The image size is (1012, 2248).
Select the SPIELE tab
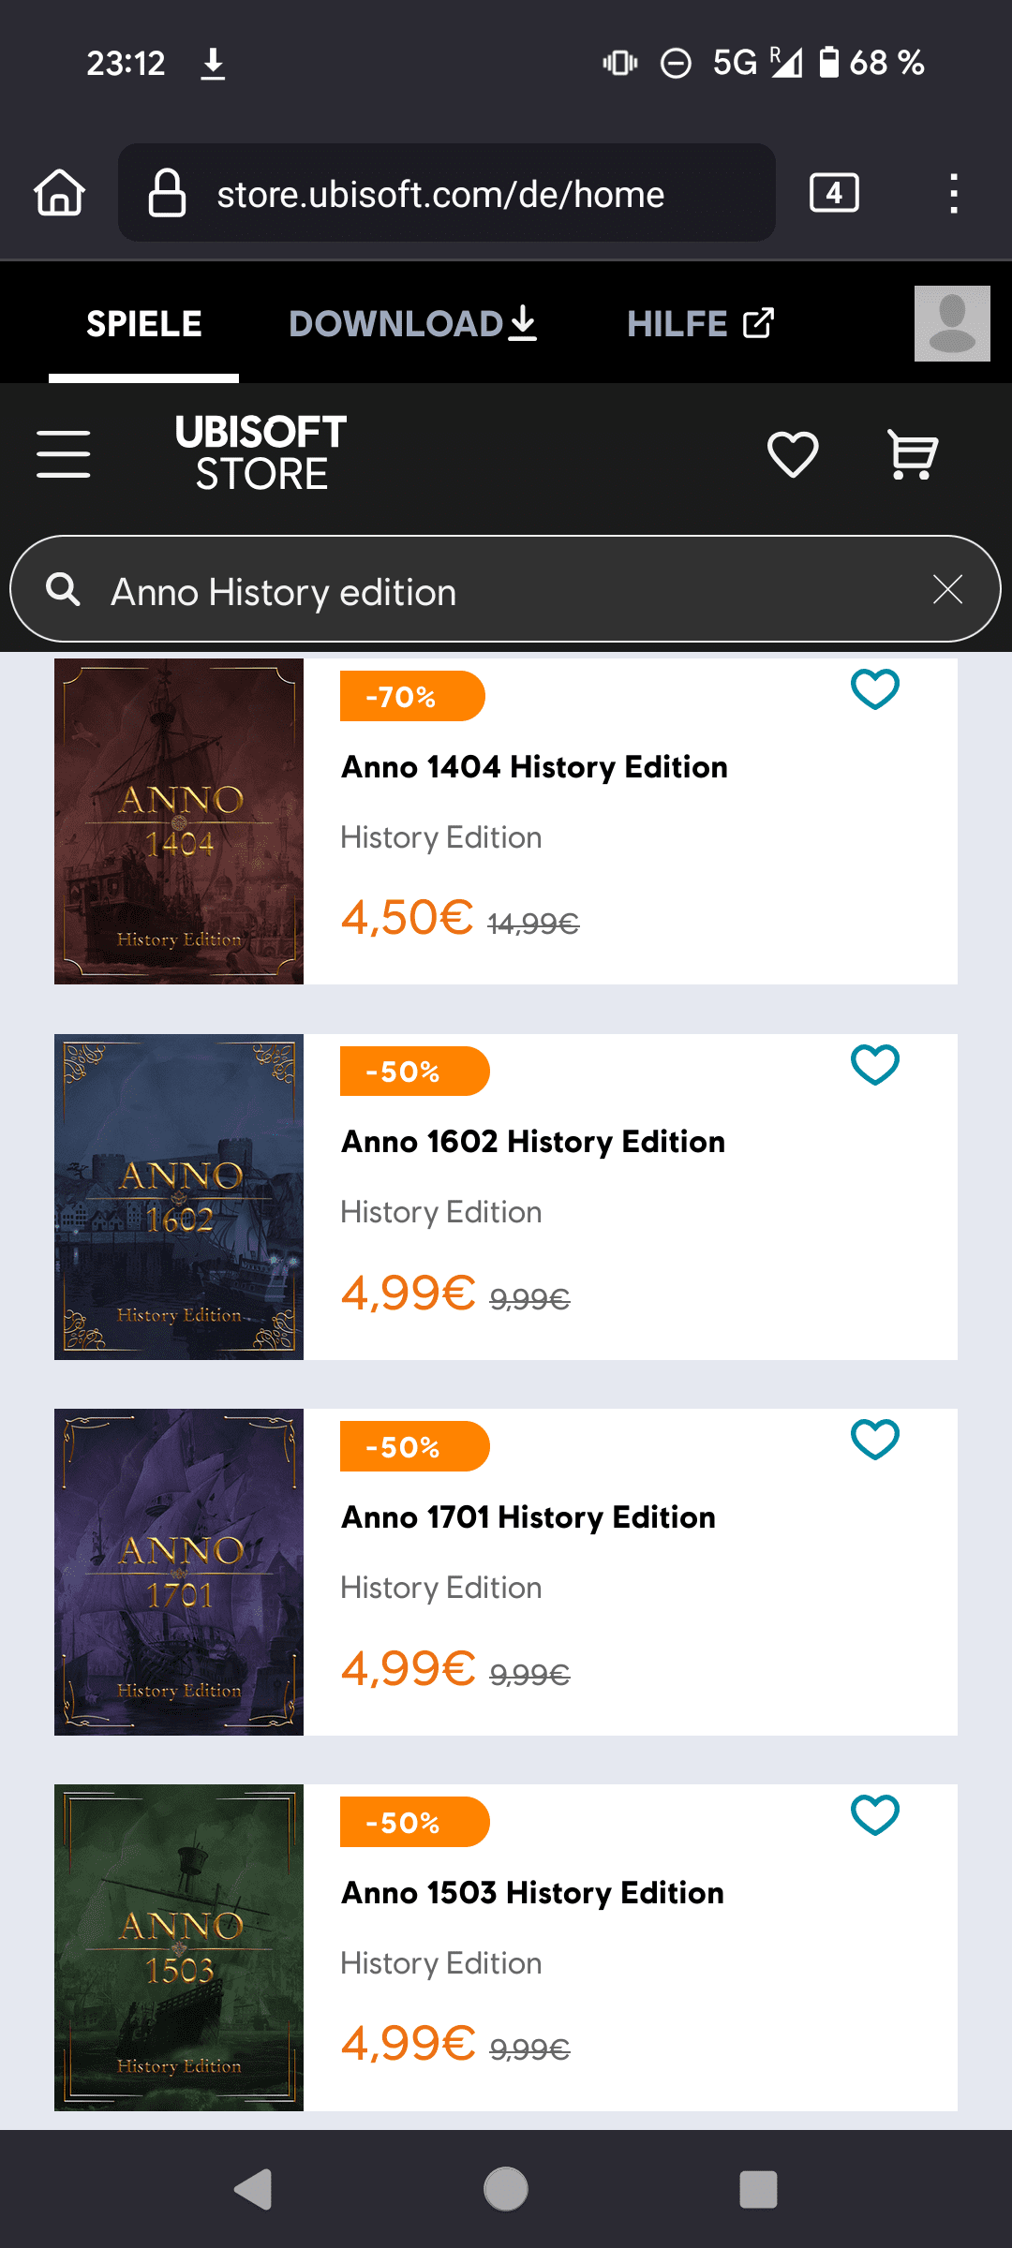[144, 324]
